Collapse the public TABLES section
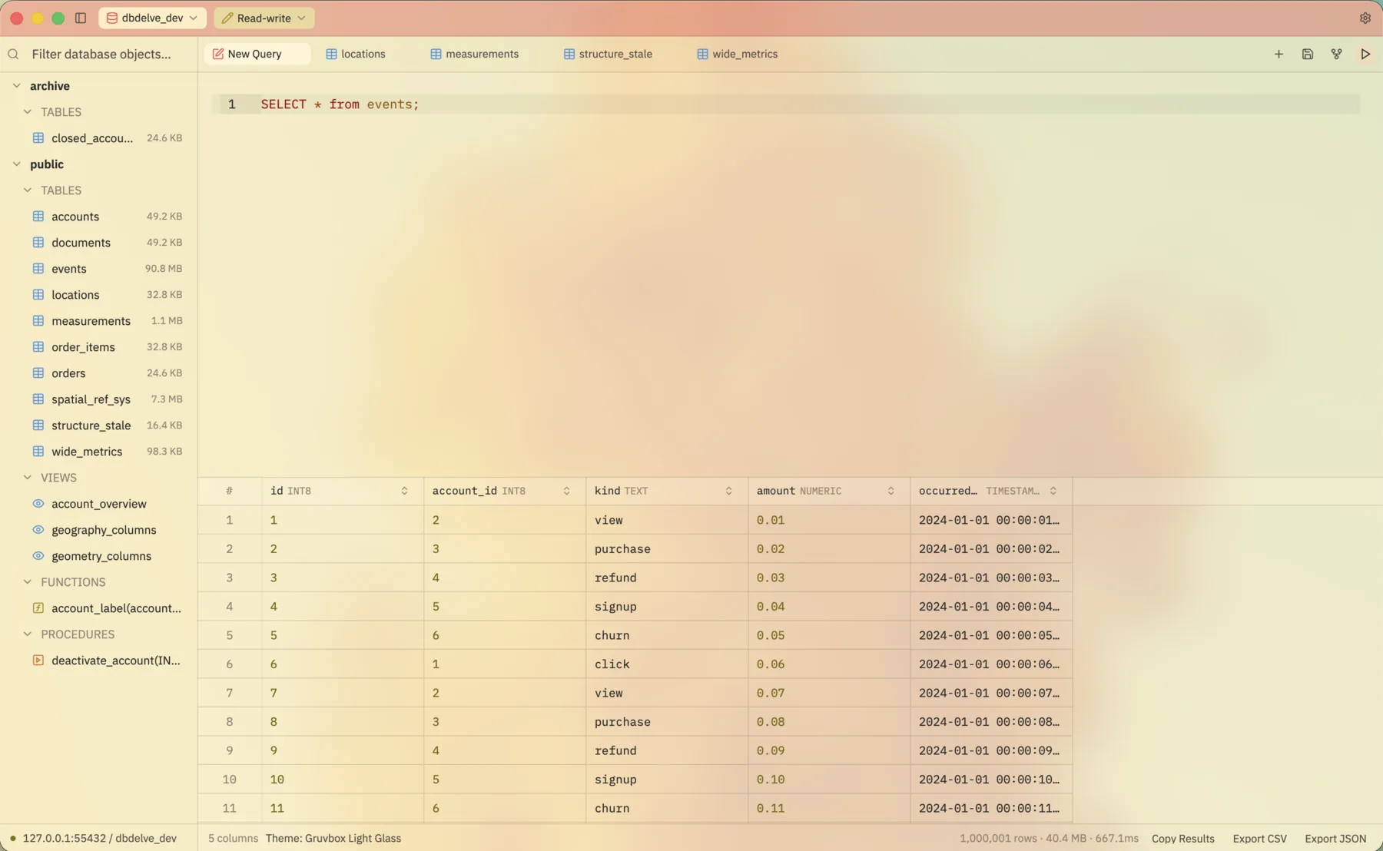Viewport: 1383px width, 851px height. pyautogui.click(x=28, y=190)
